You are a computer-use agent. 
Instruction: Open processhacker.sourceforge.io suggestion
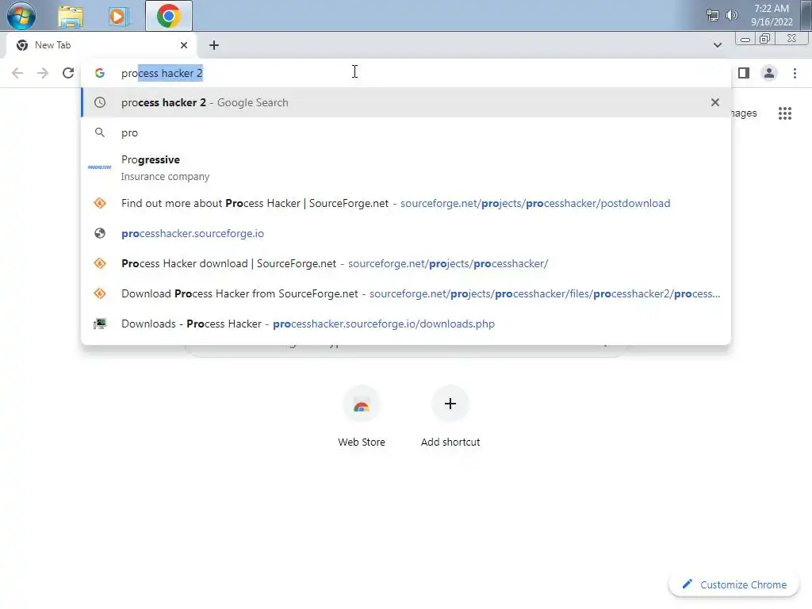coord(405,234)
